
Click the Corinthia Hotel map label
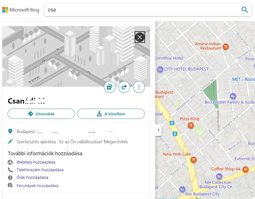[169, 58]
